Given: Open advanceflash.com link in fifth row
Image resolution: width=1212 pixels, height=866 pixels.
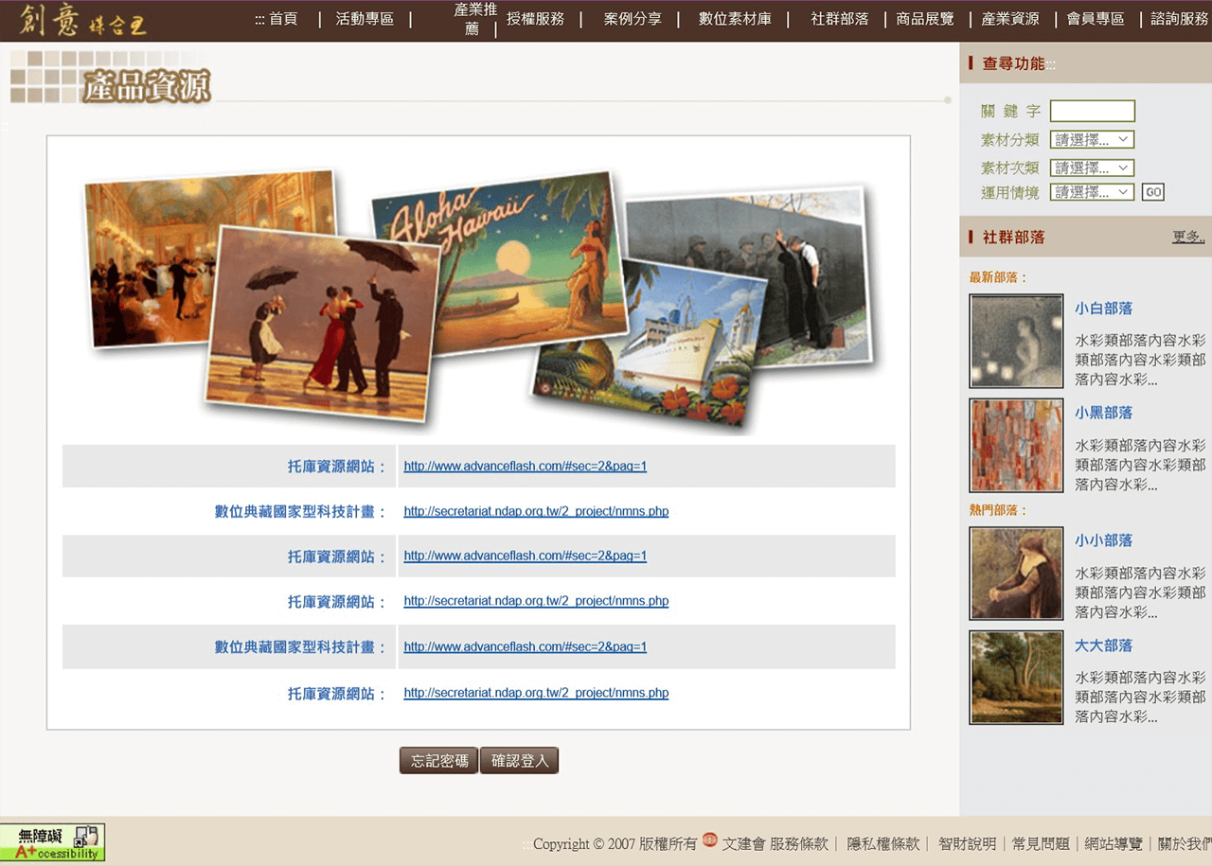Looking at the screenshot, I should tap(525, 646).
